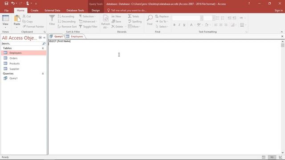This screenshot has width=285, height=160.
Task: Click Remove Sort
Action: pos(67,27)
